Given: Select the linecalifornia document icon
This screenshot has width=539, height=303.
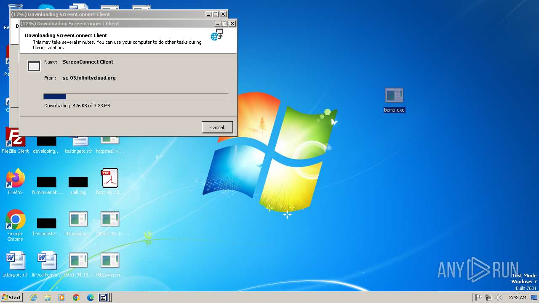Looking at the screenshot, I should [47, 264].
